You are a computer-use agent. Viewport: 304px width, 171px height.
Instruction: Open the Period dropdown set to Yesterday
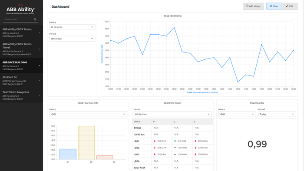point(72,39)
